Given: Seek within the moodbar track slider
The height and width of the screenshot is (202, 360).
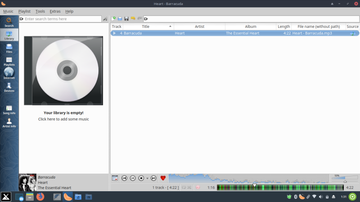Looking at the screenshot, I should 280,188.
